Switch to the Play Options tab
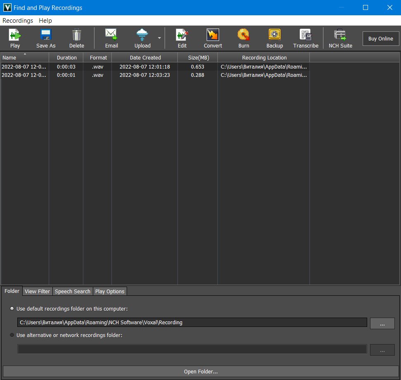Viewport: 401px width, 380px height. pyautogui.click(x=110, y=291)
